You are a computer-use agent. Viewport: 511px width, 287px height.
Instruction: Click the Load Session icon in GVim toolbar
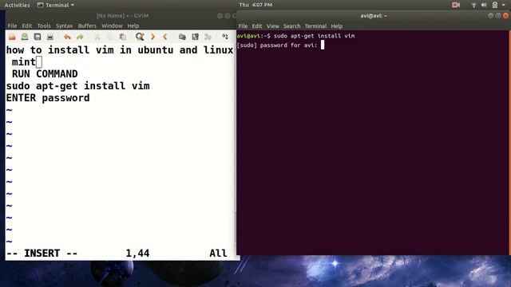pos(182,37)
